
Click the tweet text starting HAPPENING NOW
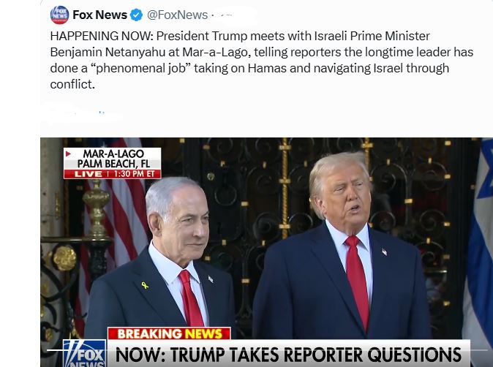click(262, 60)
